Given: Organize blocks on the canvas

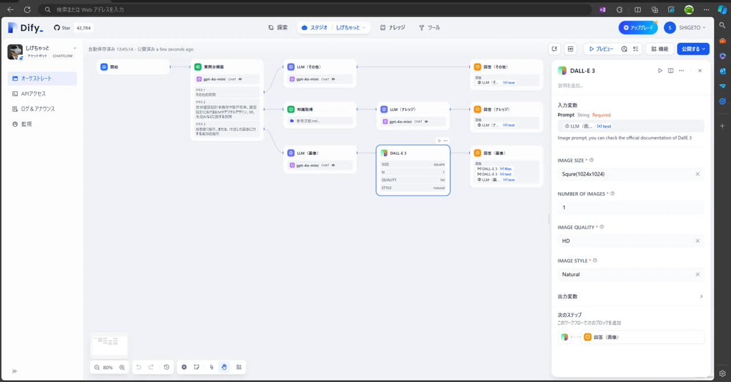Looking at the screenshot, I should (239, 367).
